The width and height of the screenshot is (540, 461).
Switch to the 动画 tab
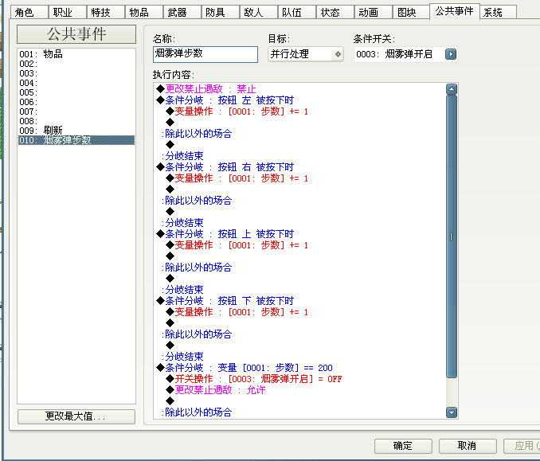(374, 13)
